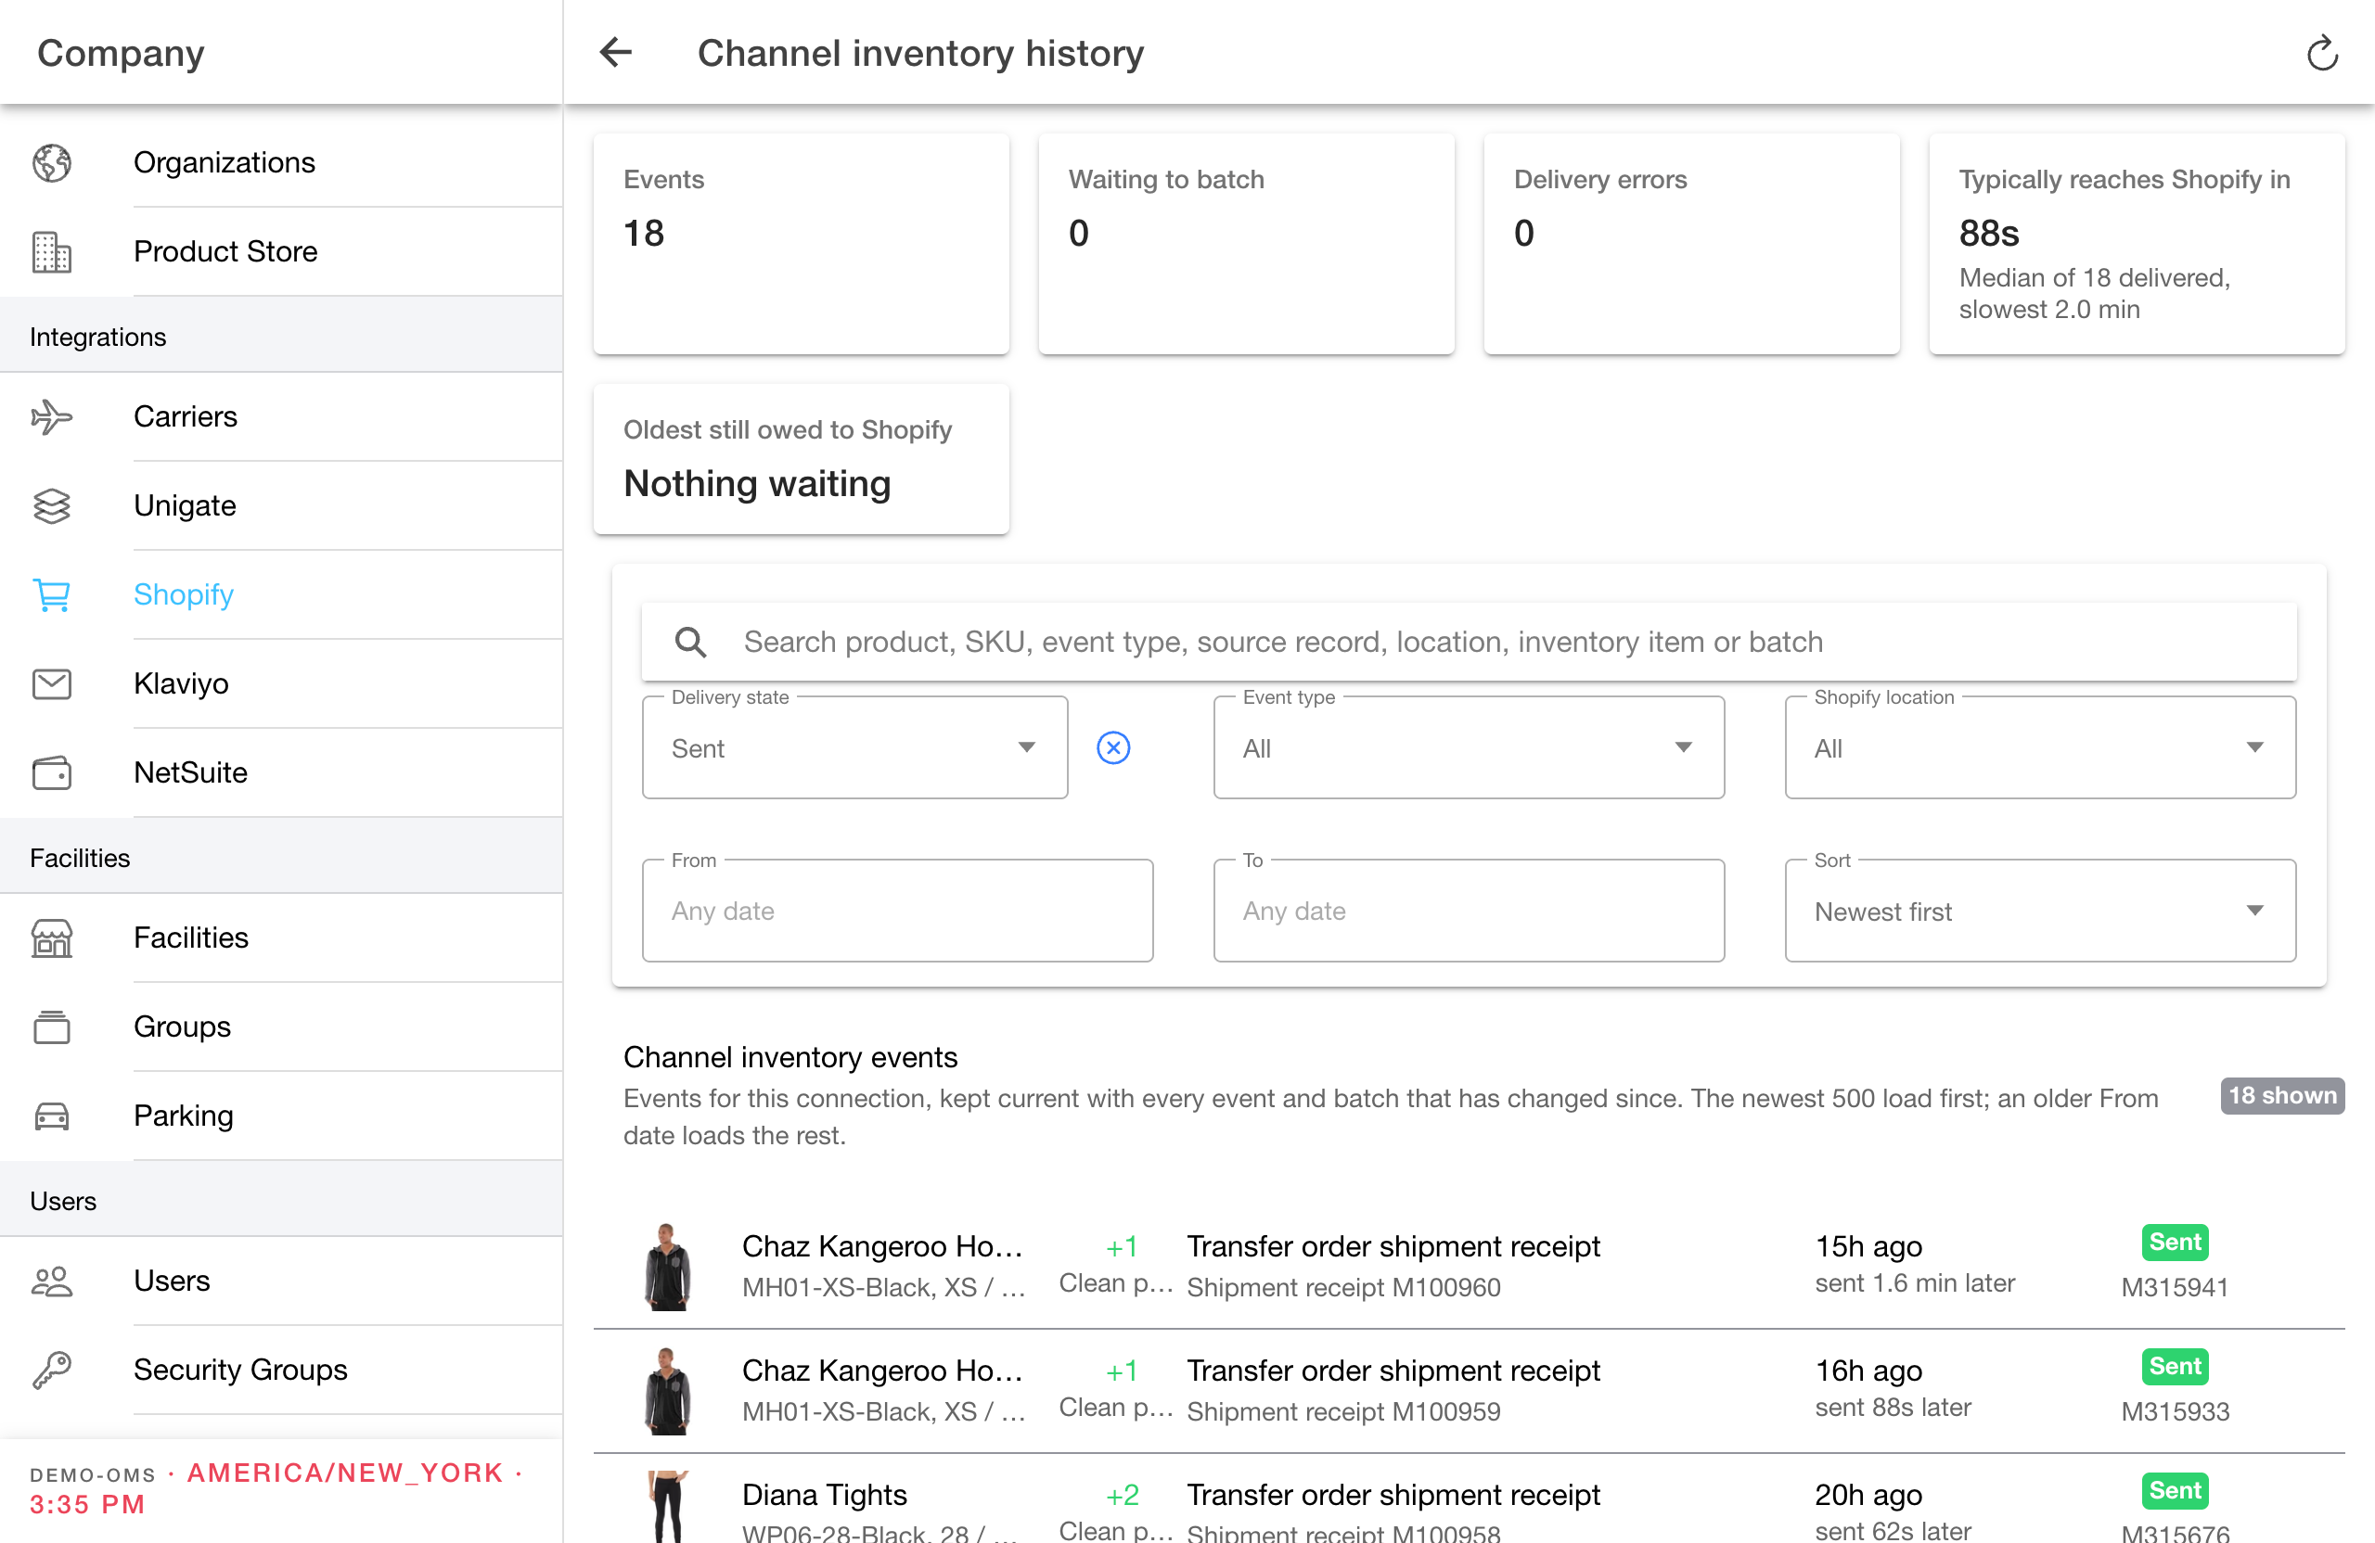
Task: Open Product Store in the sidebar
Action: click(x=281, y=251)
